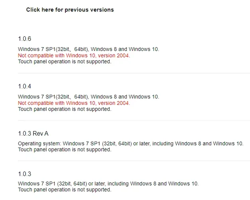Select the 1.0.6 version heading

24,39
